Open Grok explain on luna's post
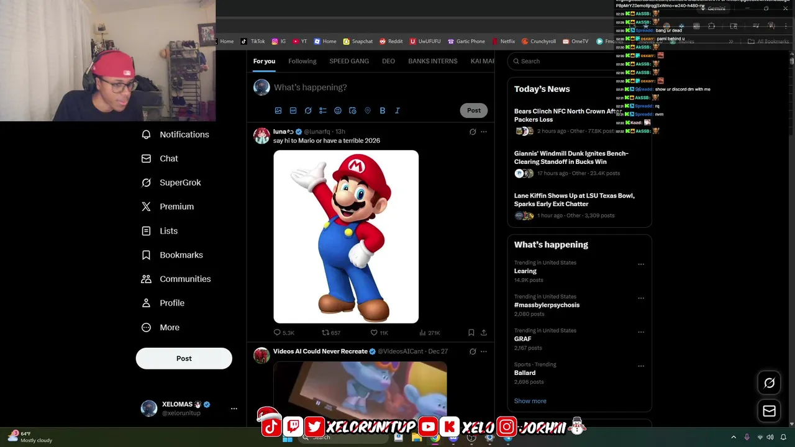Screen dimensions: 795x447 473,132
